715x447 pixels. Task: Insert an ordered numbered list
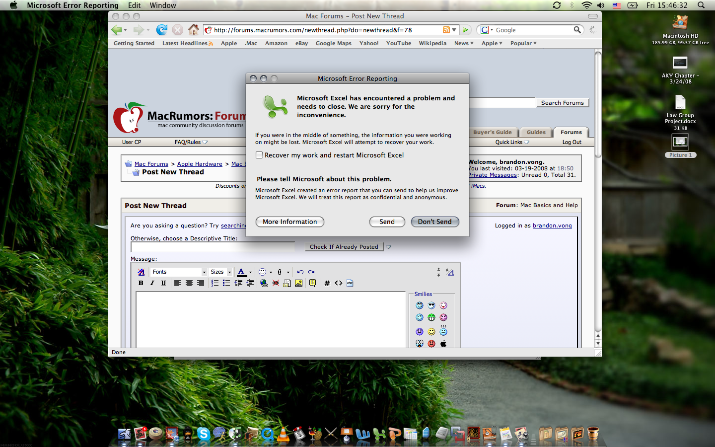pyautogui.click(x=215, y=283)
